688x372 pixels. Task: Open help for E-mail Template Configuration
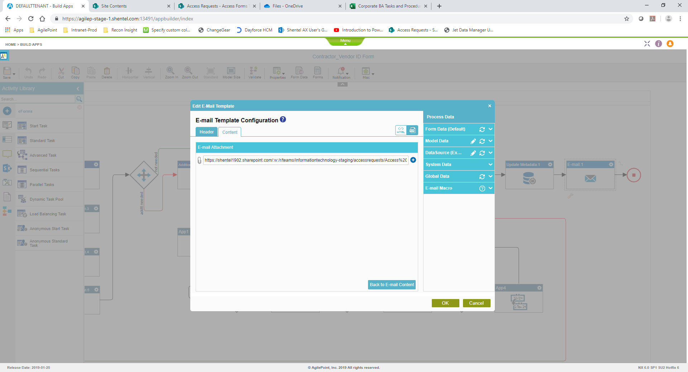(x=283, y=120)
